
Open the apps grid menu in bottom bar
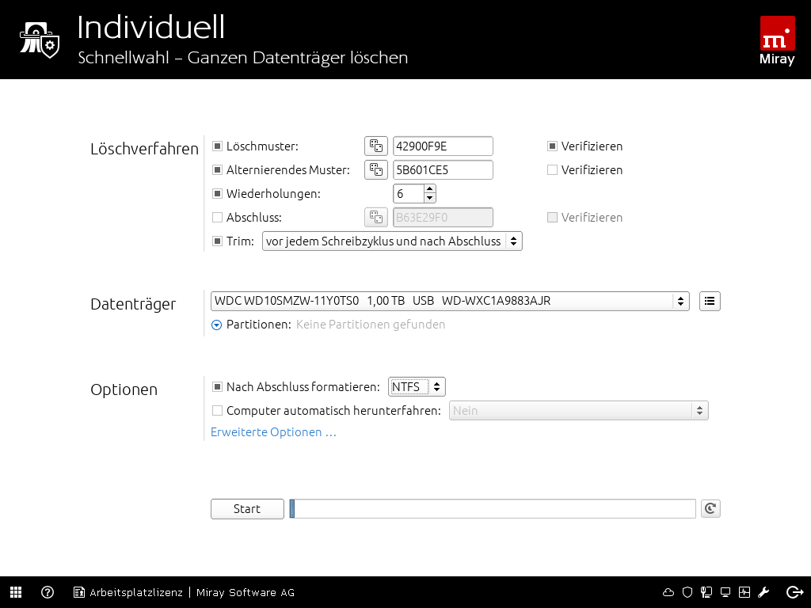click(x=16, y=592)
